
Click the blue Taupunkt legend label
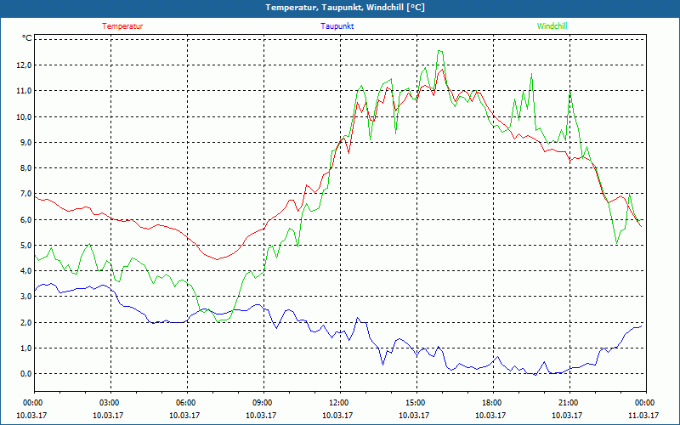pyautogui.click(x=337, y=26)
